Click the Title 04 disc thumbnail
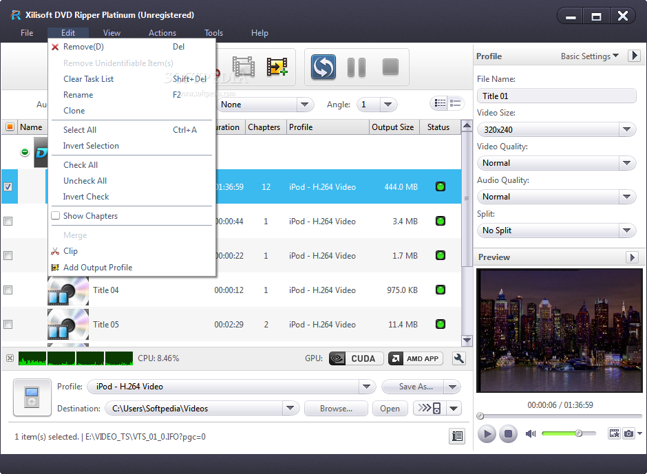 tap(68, 290)
